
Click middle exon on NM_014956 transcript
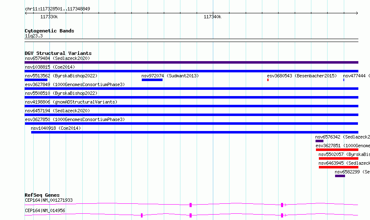190,215
